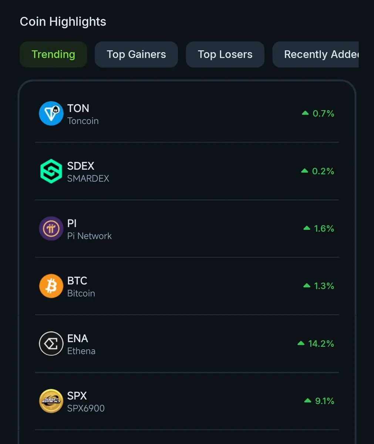The image size is (374, 444).
Task: Click the Ethena subtitle text
Action: (81, 351)
